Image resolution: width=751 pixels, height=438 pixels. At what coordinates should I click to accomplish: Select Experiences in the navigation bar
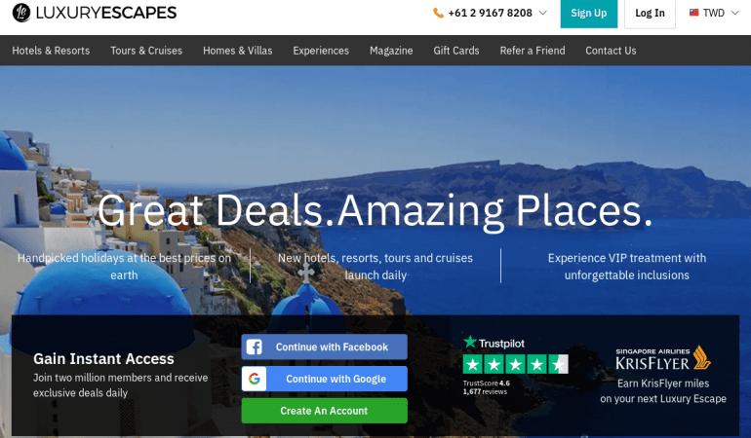click(x=321, y=51)
